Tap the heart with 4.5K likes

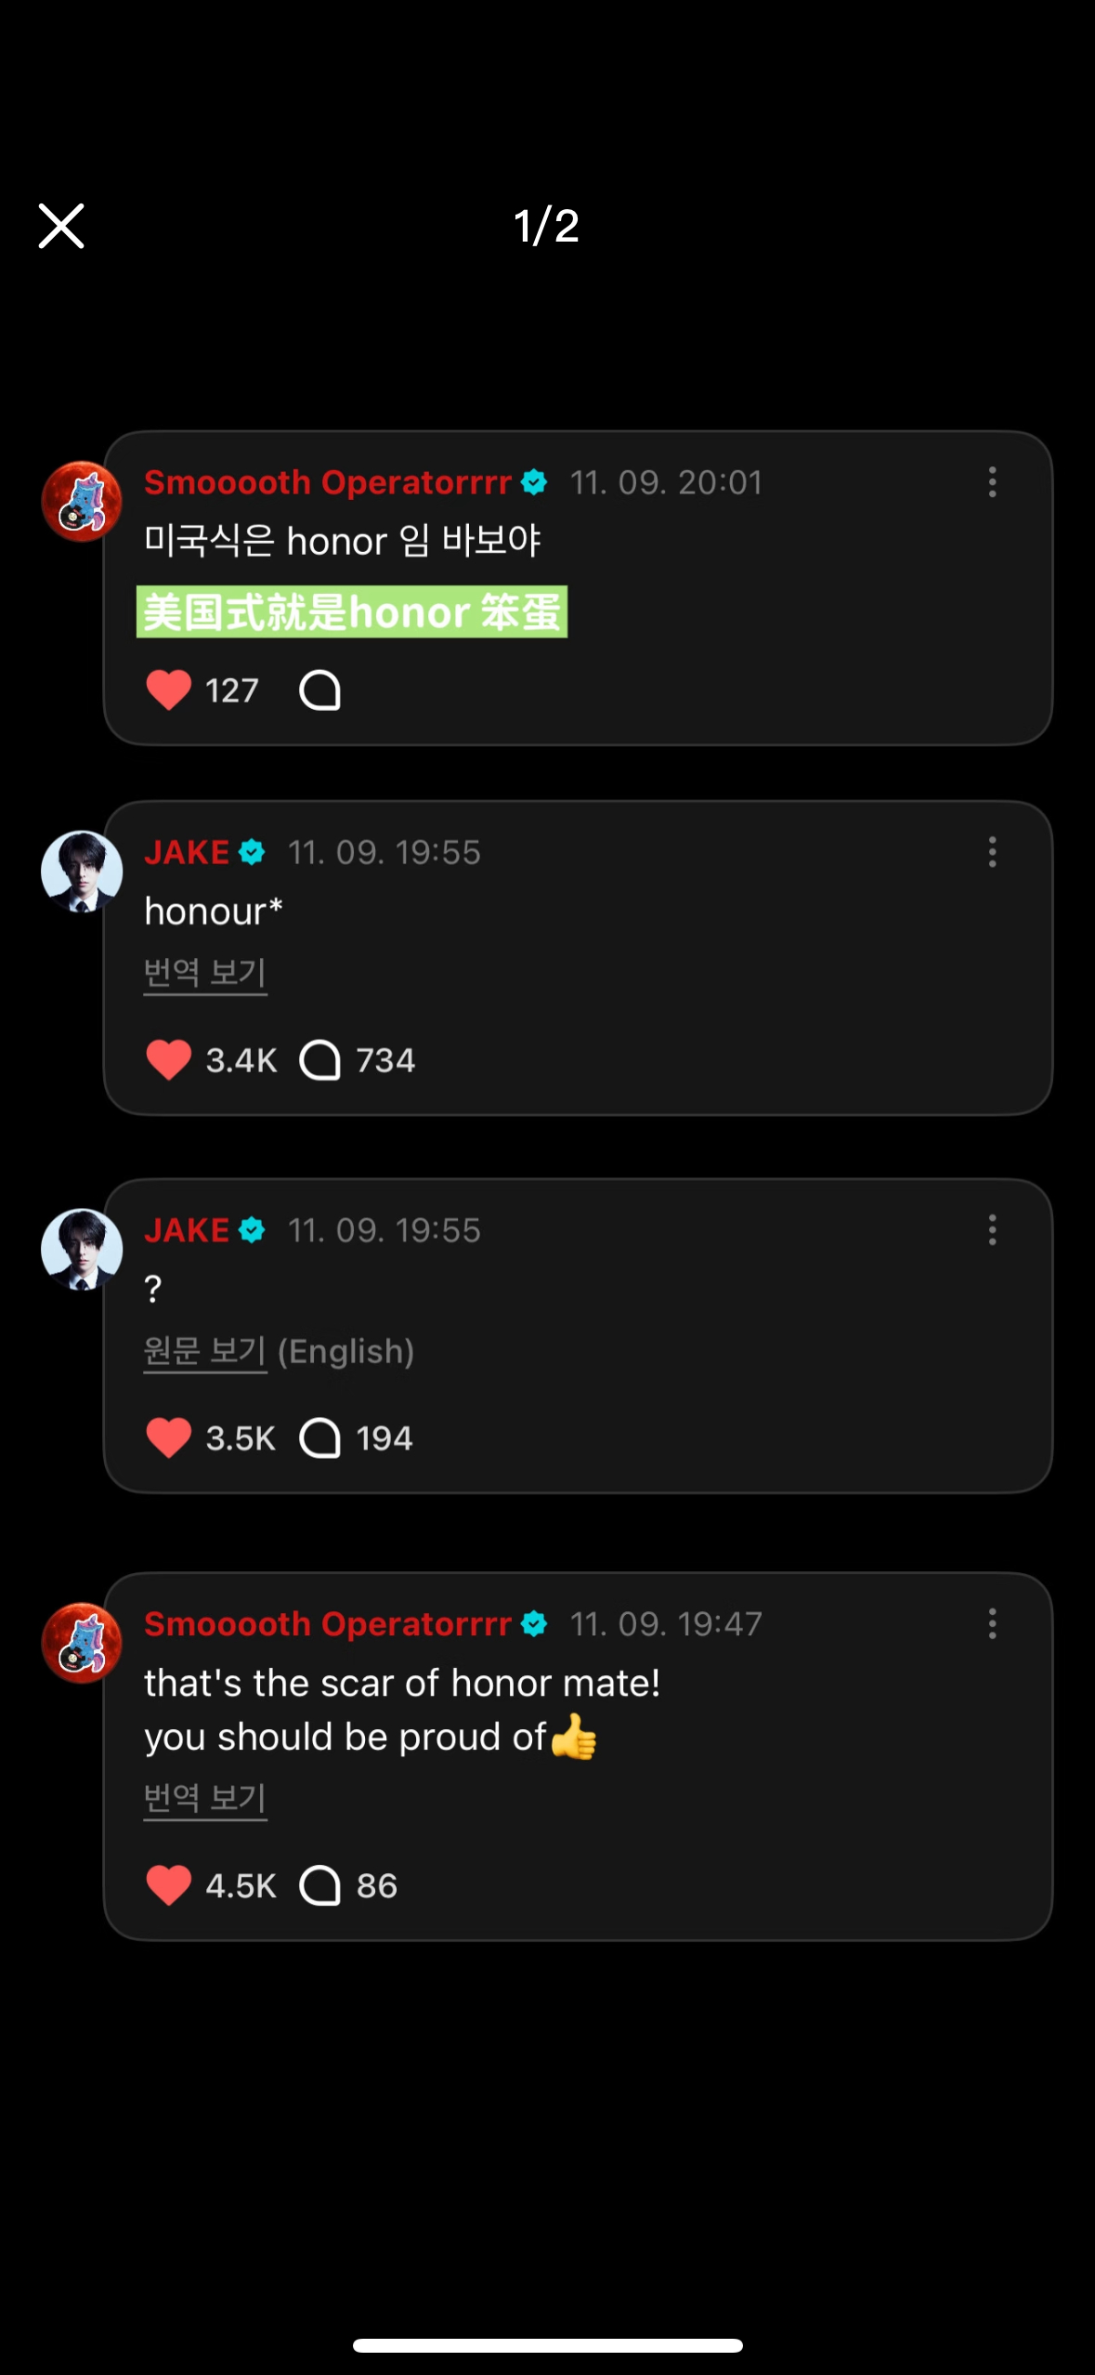pyautogui.click(x=168, y=1885)
